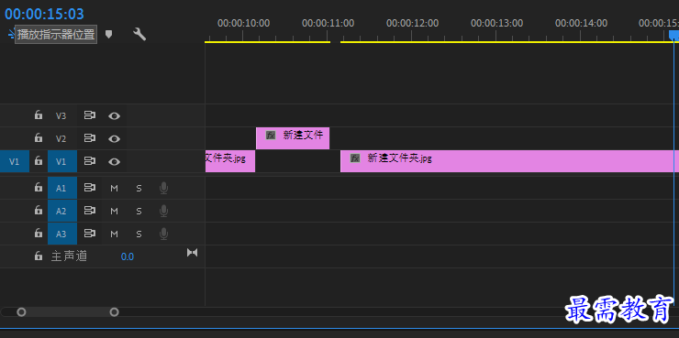Viewport: 679px width, 338px height.
Task: Target track V2 header label
Action: click(x=61, y=138)
